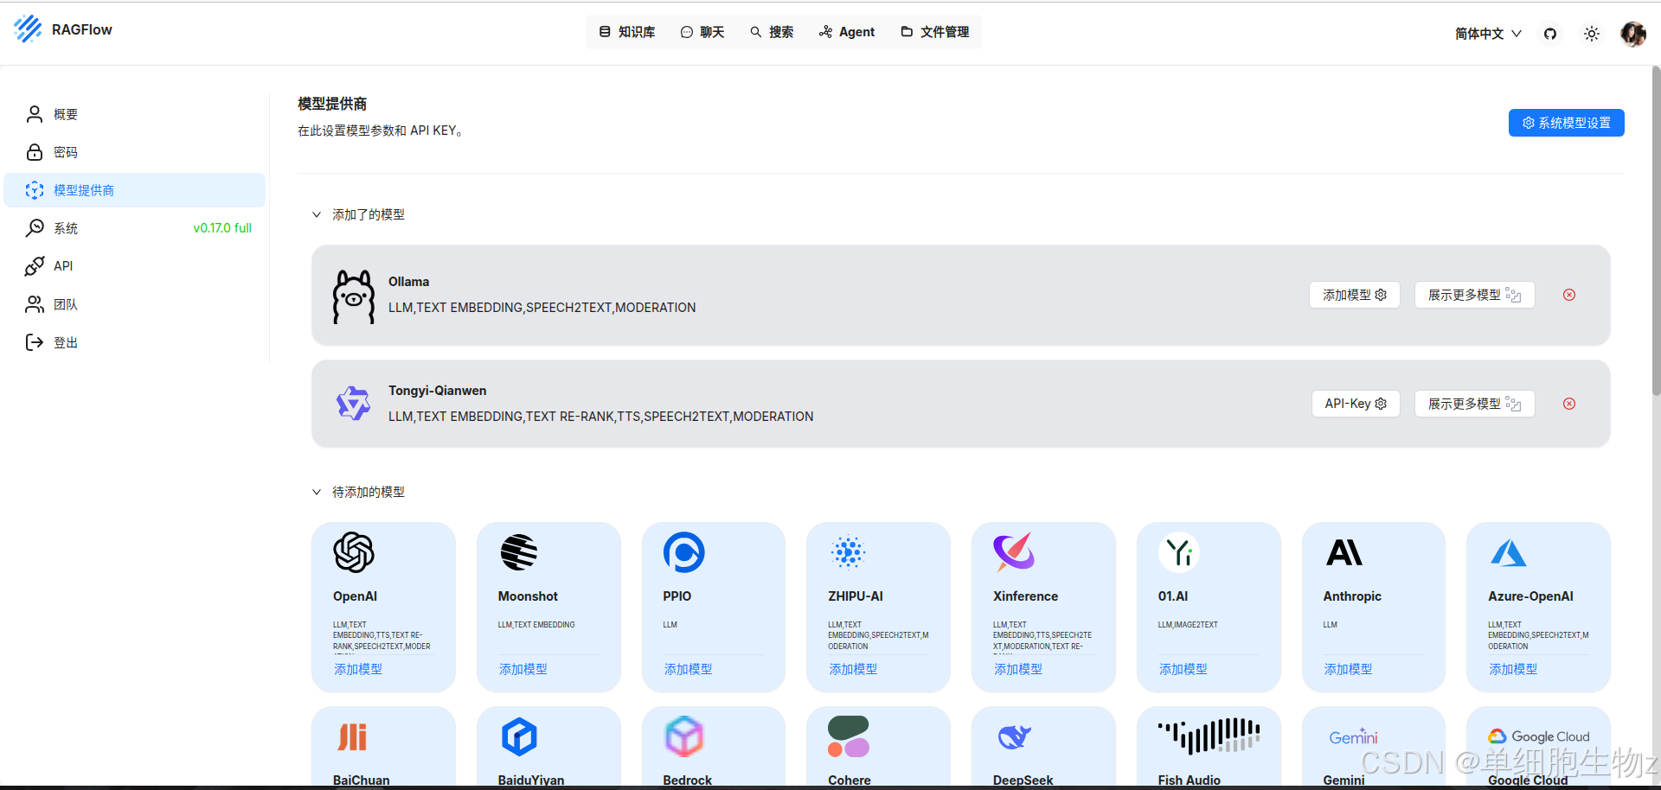Screen dimensions: 1661x790
Task: Click the Cohere logo icon
Action: 849,737
